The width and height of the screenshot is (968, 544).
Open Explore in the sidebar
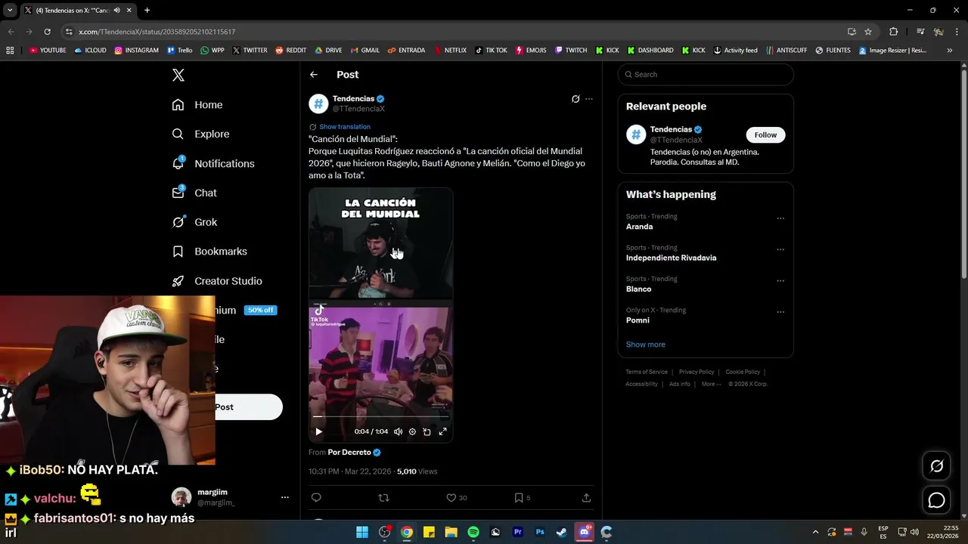tap(200, 134)
